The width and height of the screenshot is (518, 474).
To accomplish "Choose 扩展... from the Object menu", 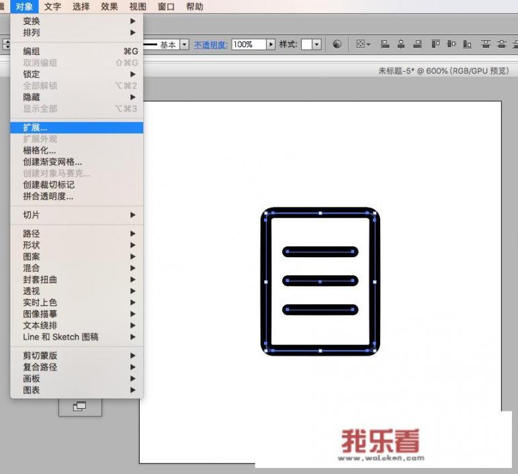I will [77, 128].
